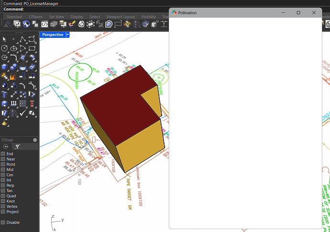Check the Disable osnap option
330x232 pixels.
pyautogui.click(x=3, y=222)
